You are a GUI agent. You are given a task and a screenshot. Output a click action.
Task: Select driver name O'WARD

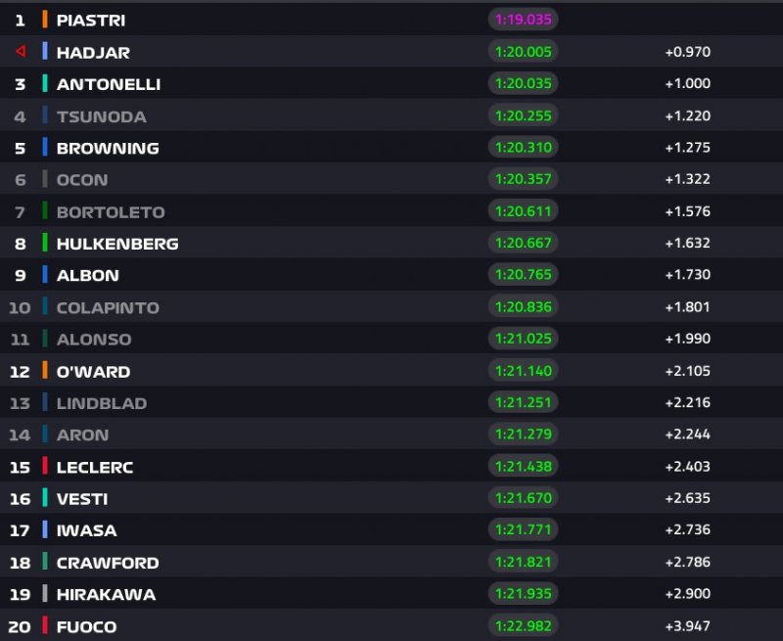click(93, 371)
